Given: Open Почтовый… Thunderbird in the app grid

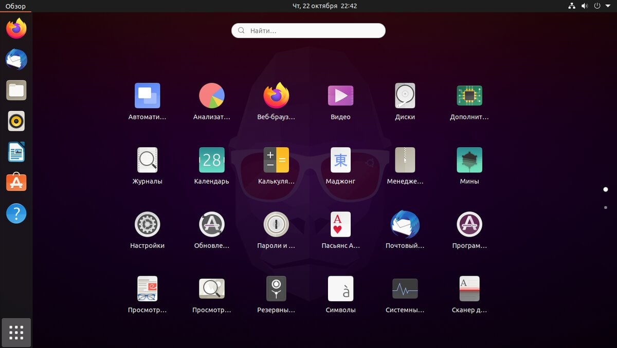Looking at the screenshot, I should click(405, 224).
